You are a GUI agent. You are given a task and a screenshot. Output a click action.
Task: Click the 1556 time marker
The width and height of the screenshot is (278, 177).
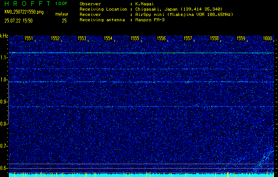[x=161, y=38]
